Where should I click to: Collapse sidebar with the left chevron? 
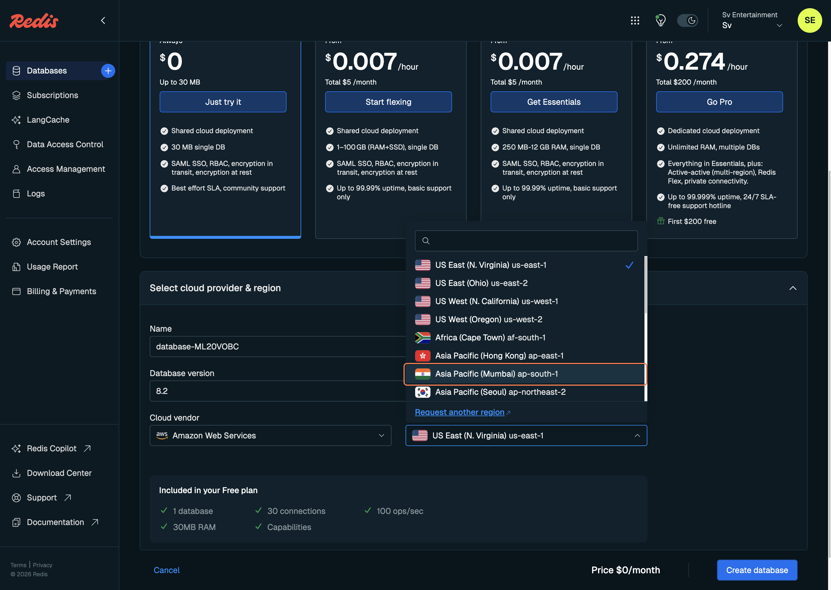[x=103, y=20]
